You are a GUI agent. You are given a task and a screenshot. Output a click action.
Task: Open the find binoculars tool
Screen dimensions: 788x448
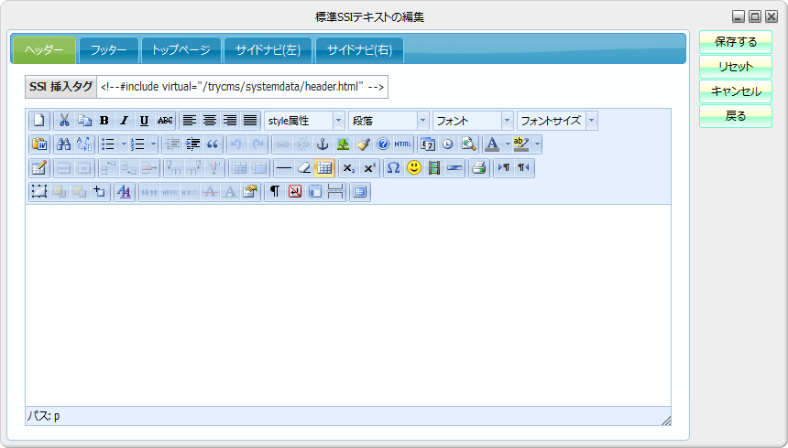click(64, 144)
